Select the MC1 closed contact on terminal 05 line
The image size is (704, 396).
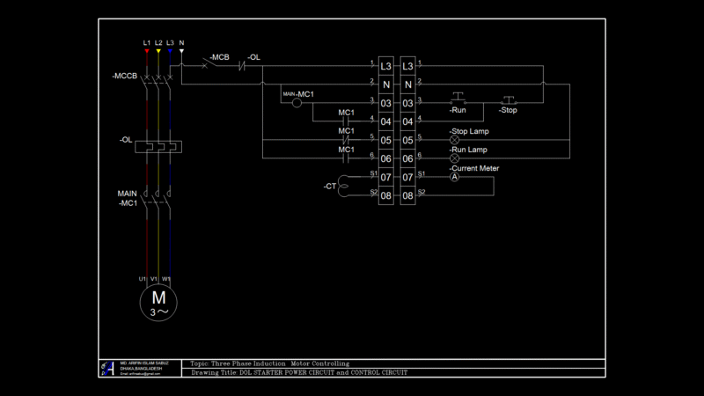click(x=346, y=140)
